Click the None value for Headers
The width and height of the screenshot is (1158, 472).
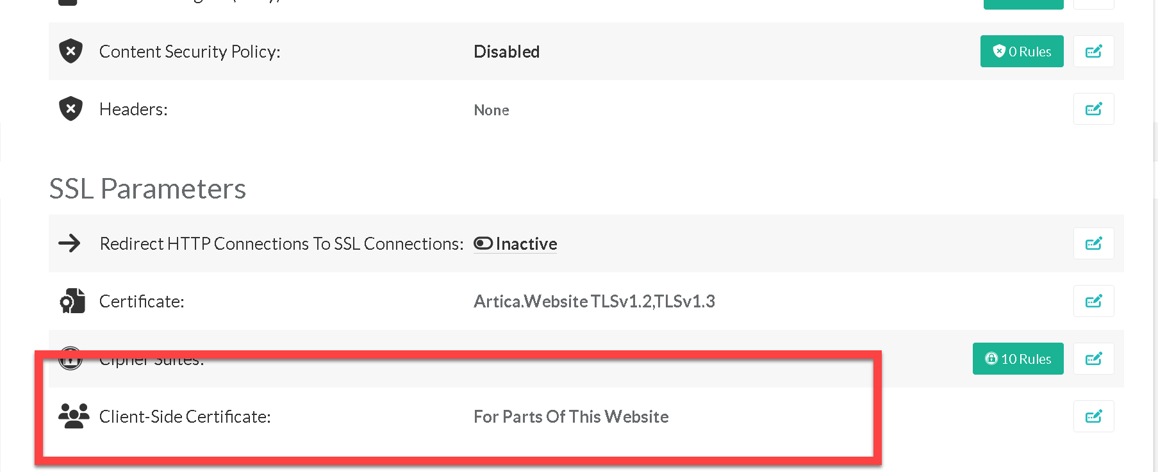click(492, 110)
